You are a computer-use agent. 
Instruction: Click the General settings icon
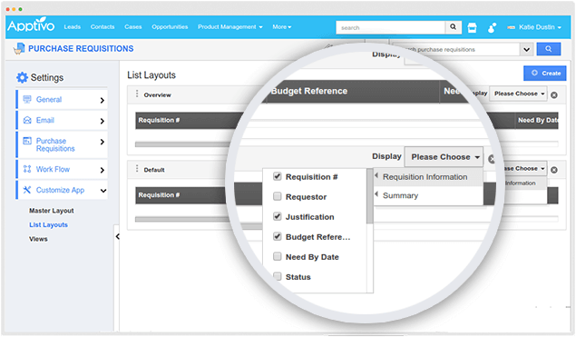click(27, 99)
